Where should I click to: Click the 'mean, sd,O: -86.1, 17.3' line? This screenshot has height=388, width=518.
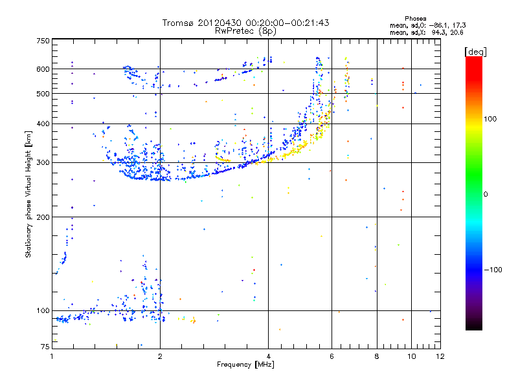(x=428, y=25)
